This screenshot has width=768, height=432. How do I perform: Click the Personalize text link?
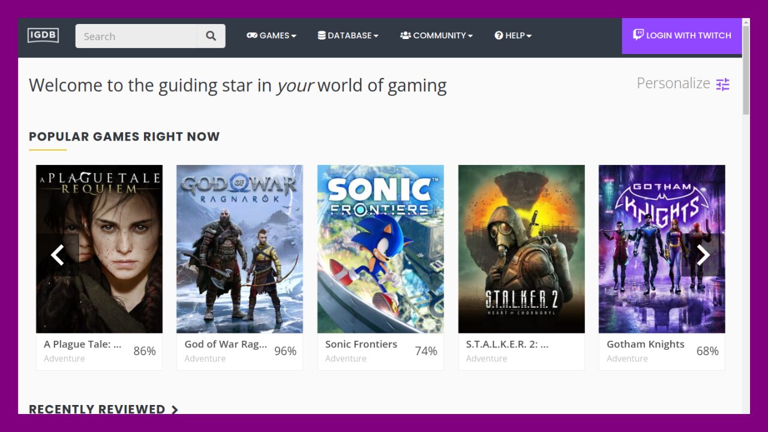(x=673, y=83)
